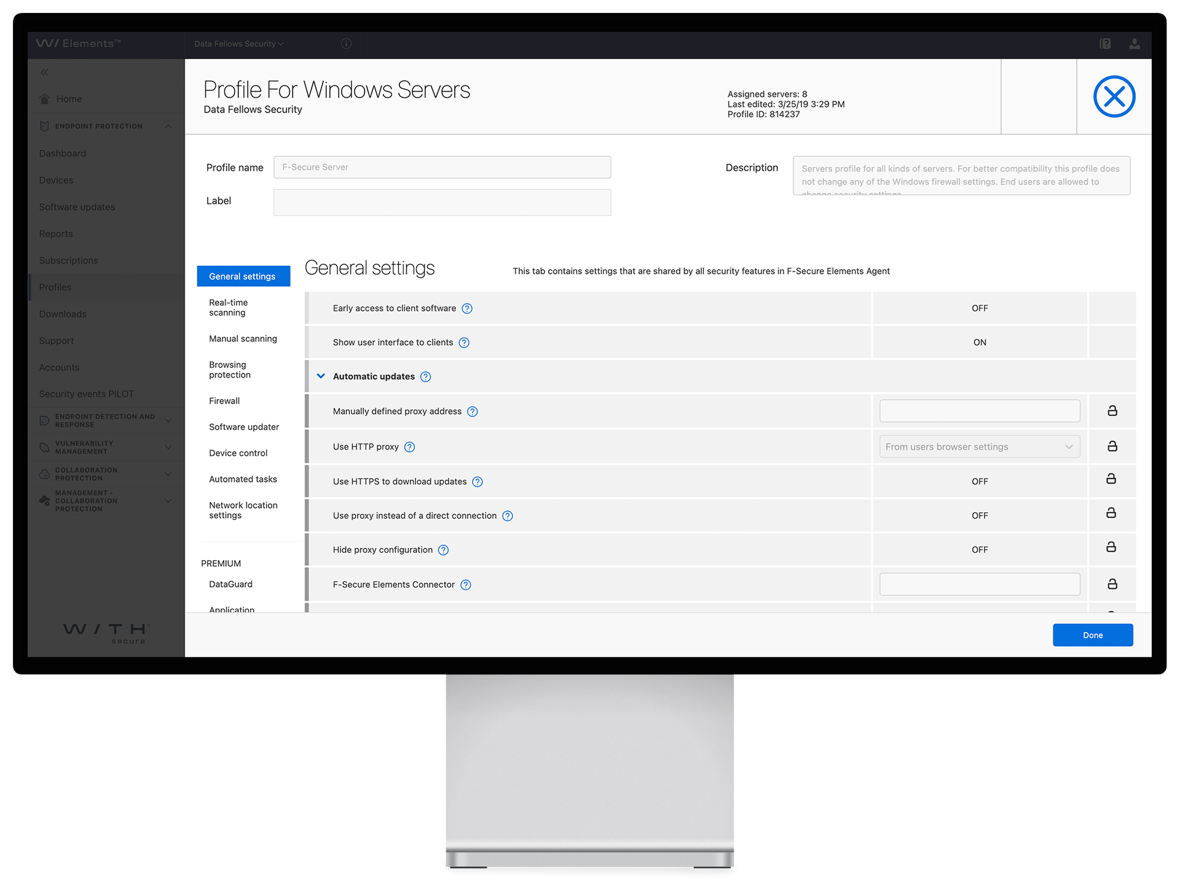Click the Profile name input field
Screen dimensions: 1180x890
click(x=442, y=166)
